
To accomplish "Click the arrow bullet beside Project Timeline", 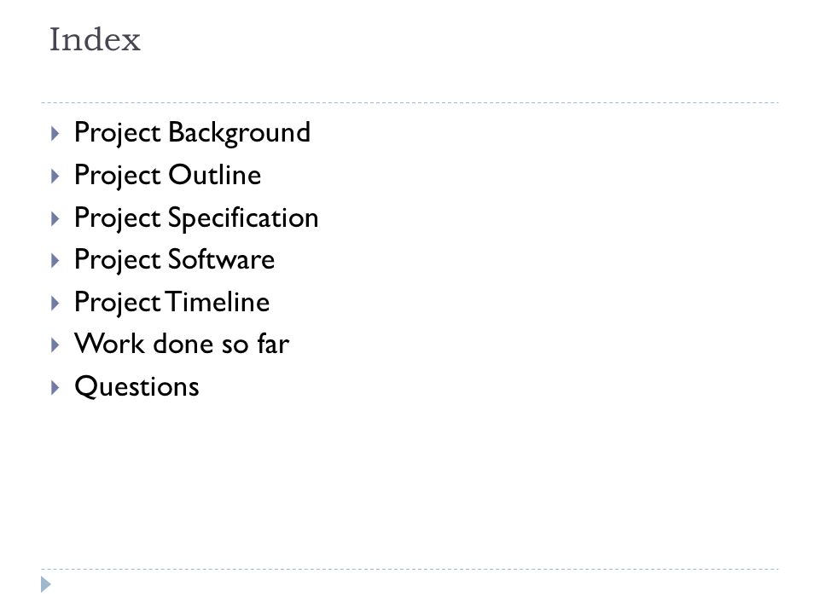I will tap(55, 303).
